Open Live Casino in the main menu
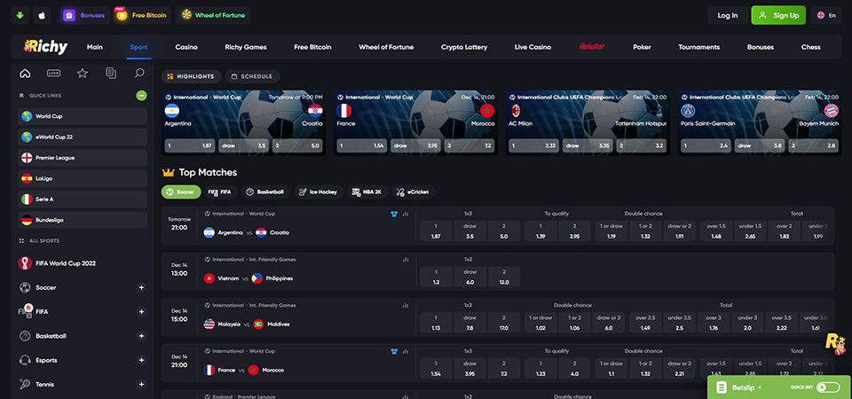The height and width of the screenshot is (399, 852). (532, 47)
